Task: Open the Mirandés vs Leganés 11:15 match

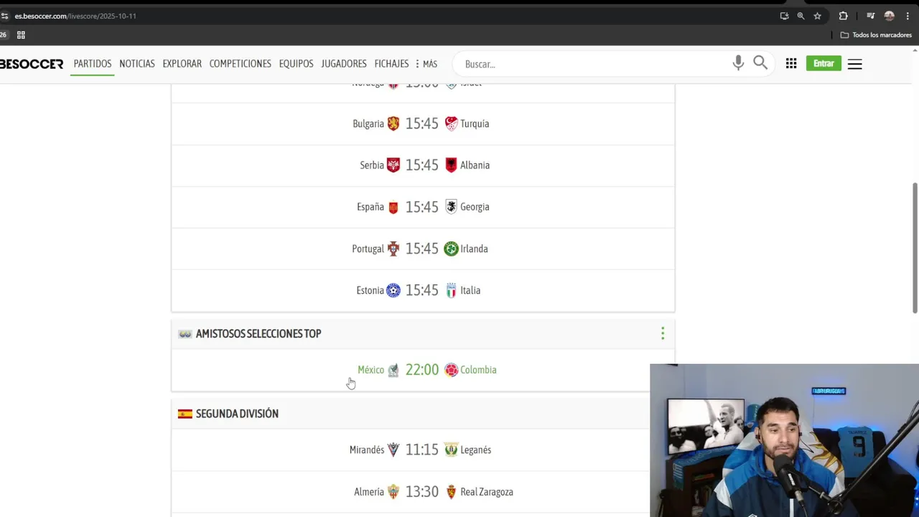Action: coord(423,450)
